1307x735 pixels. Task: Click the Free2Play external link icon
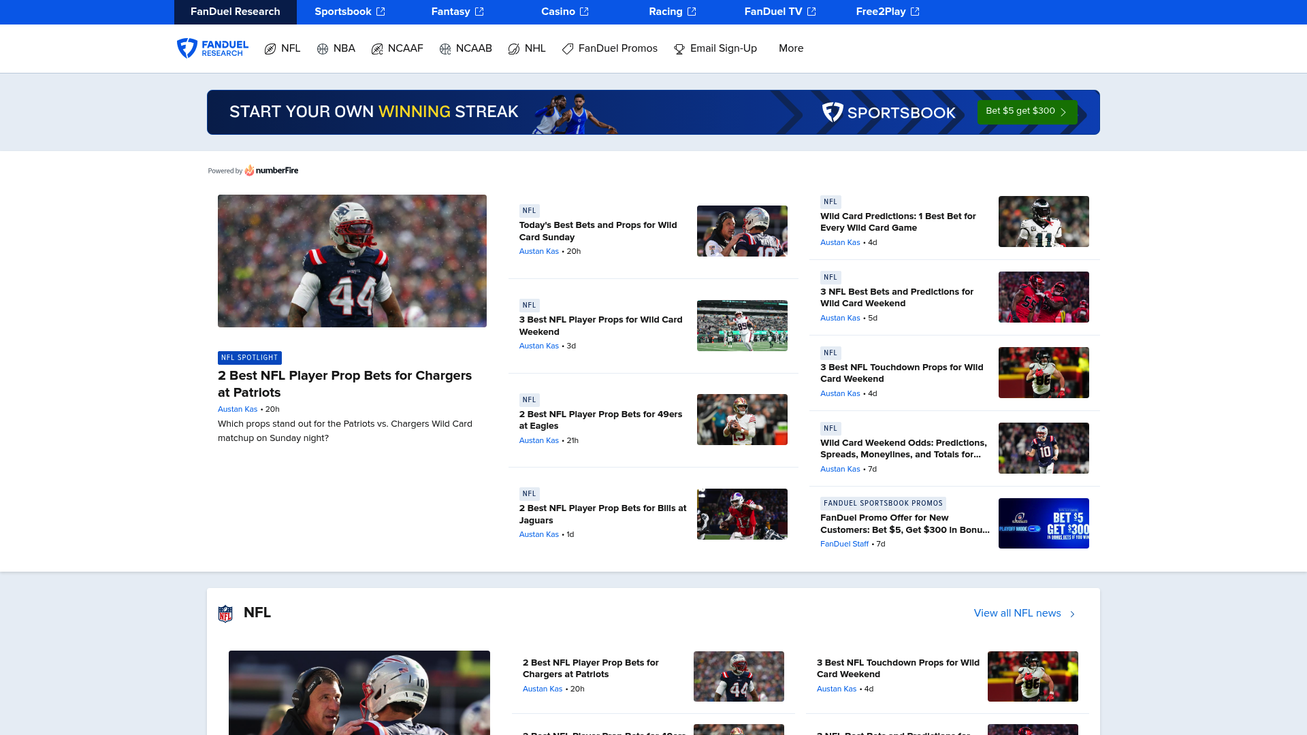[x=915, y=12]
